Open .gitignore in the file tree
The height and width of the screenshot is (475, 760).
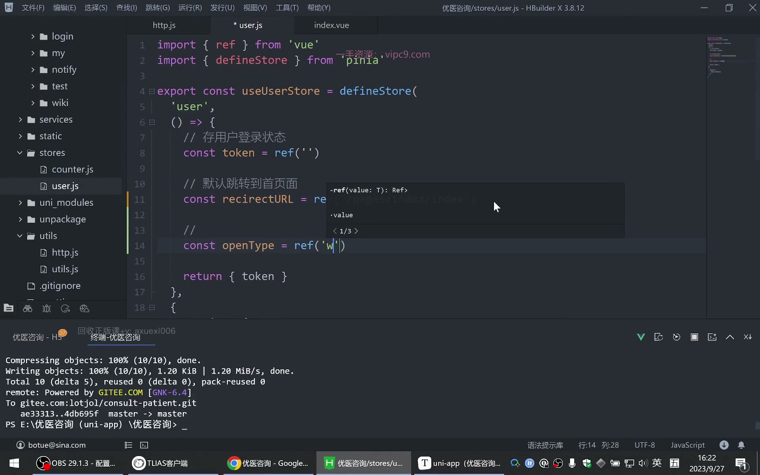(60, 286)
